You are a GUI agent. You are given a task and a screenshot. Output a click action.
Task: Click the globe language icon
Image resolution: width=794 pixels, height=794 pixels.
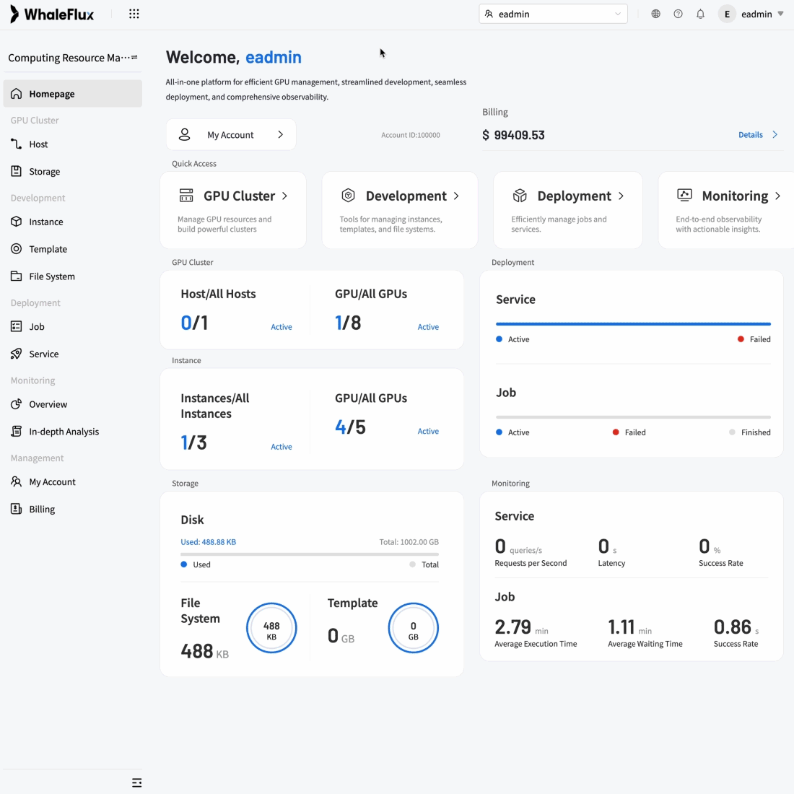(x=655, y=14)
